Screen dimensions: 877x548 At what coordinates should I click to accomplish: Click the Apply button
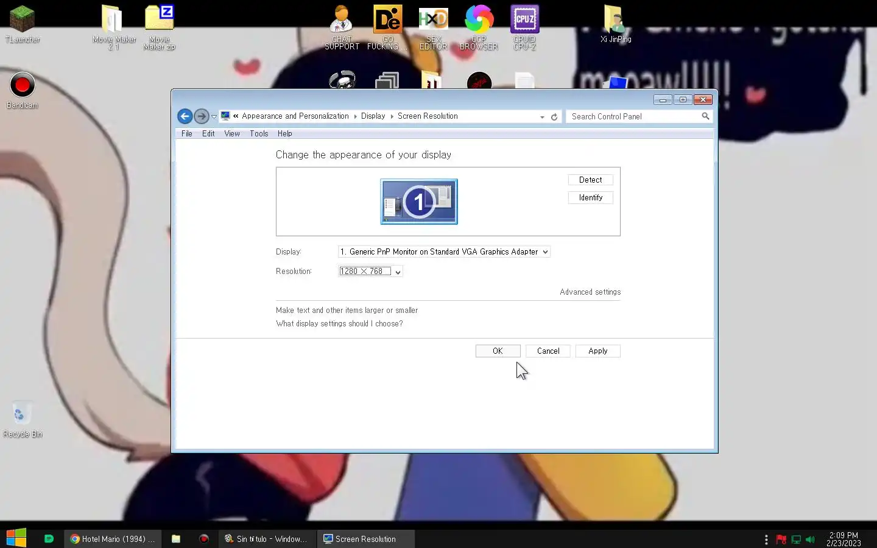coord(598,351)
